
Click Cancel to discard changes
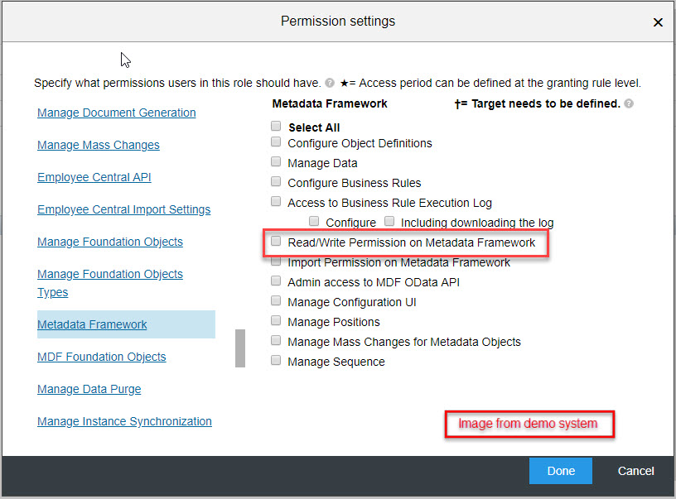(x=635, y=471)
